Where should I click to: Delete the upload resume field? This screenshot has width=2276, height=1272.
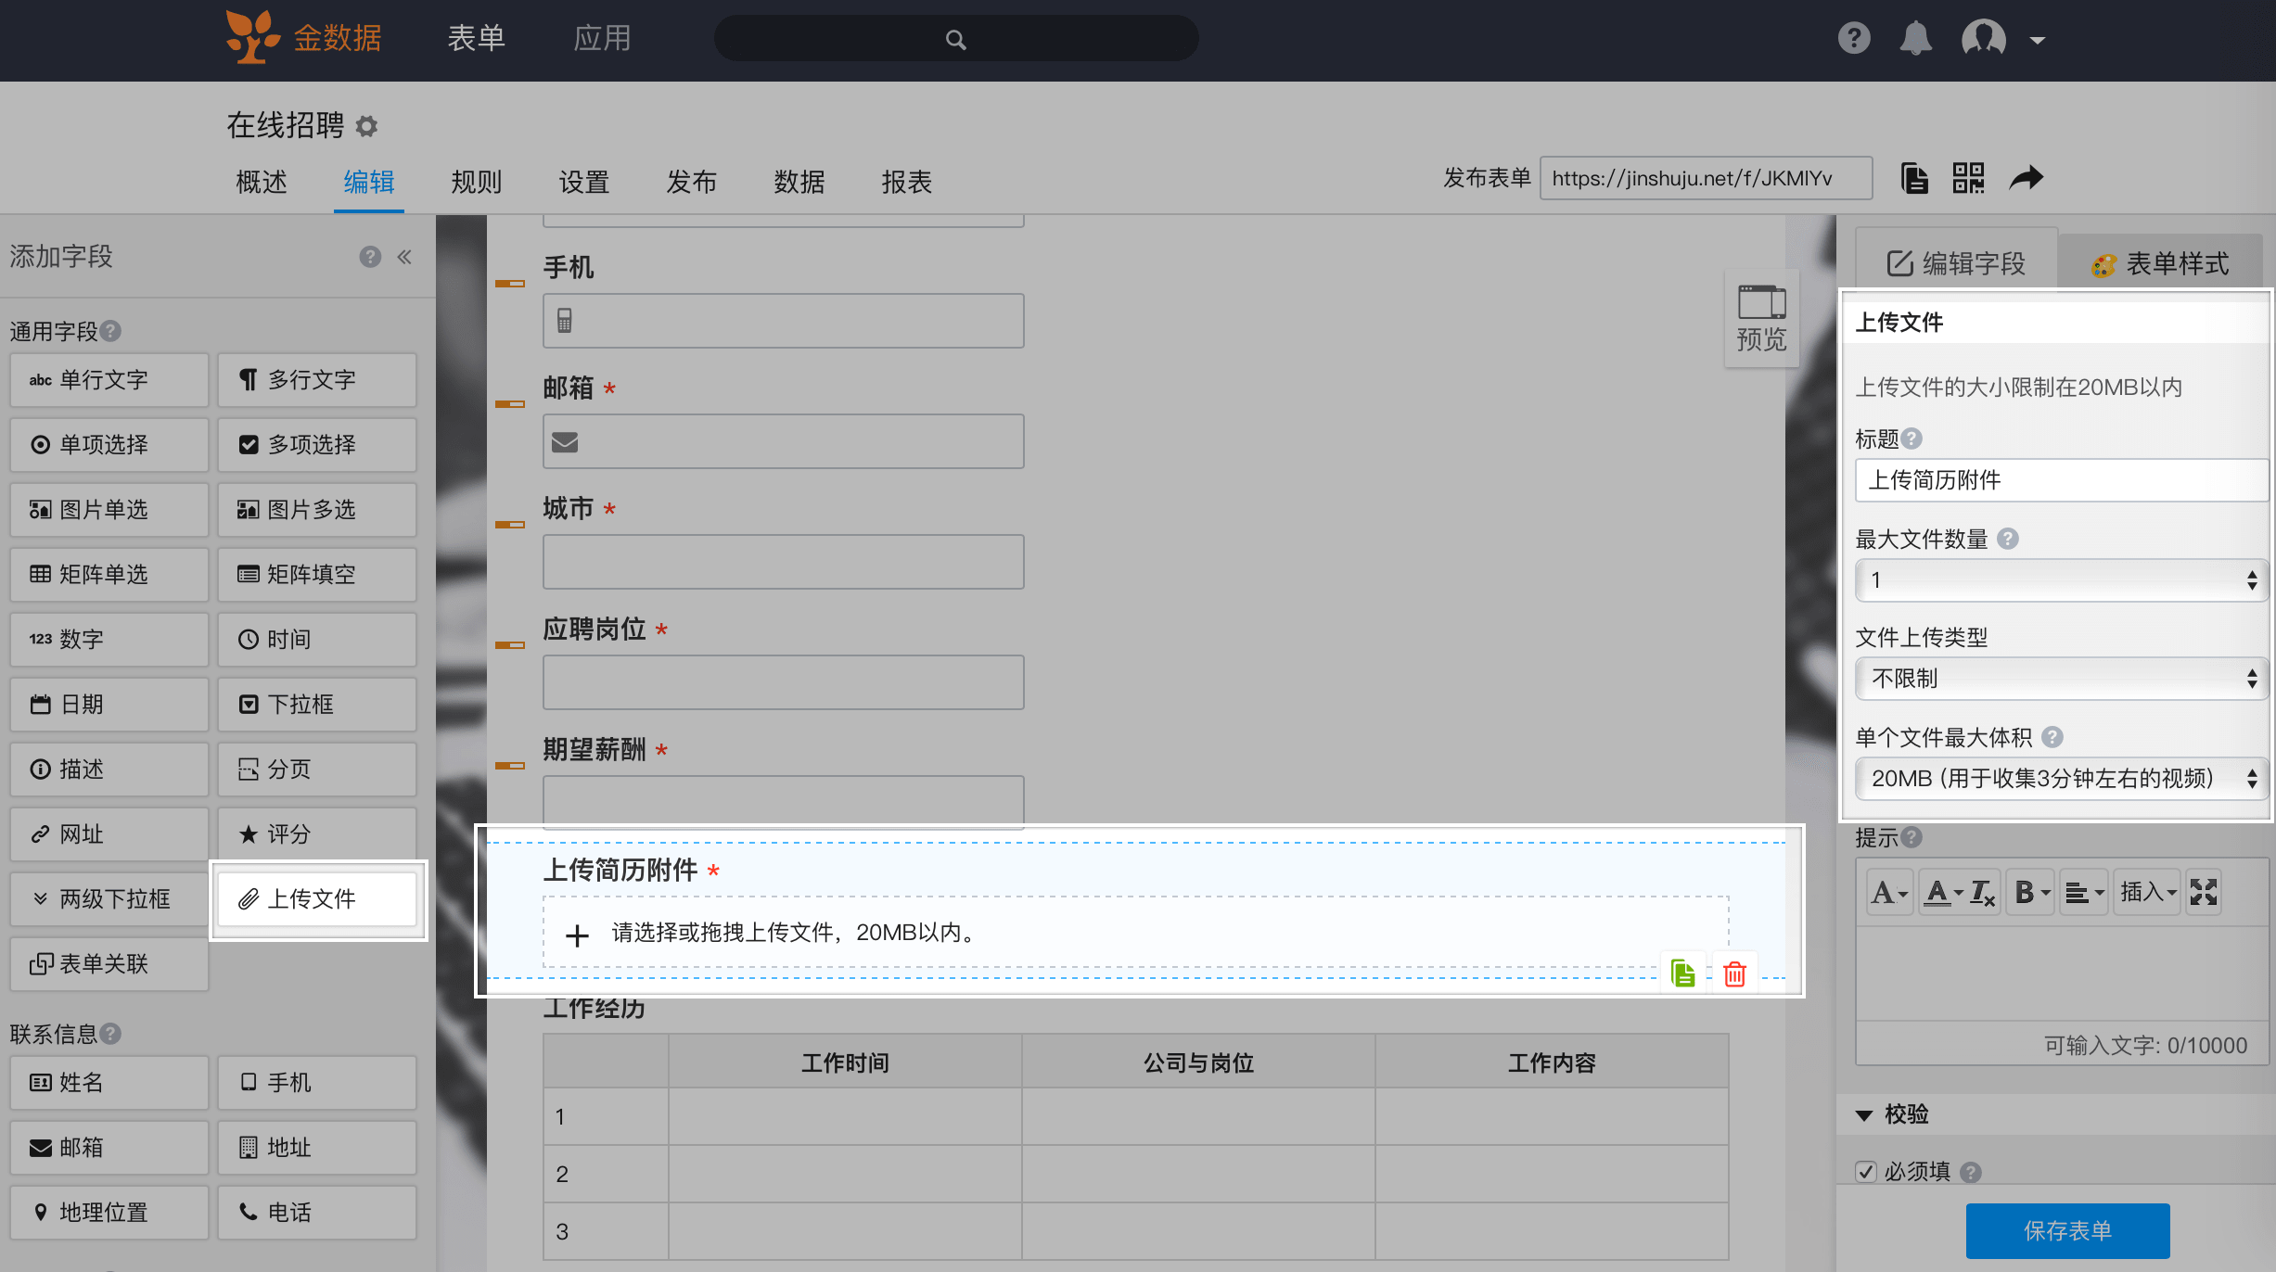coord(1734,974)
